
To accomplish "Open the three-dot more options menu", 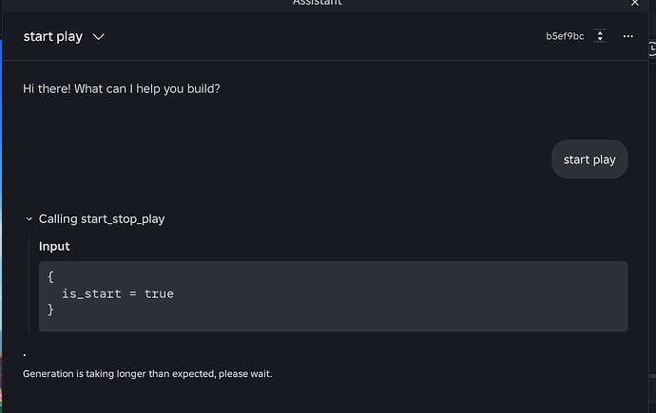I will (x=627, y=36).
